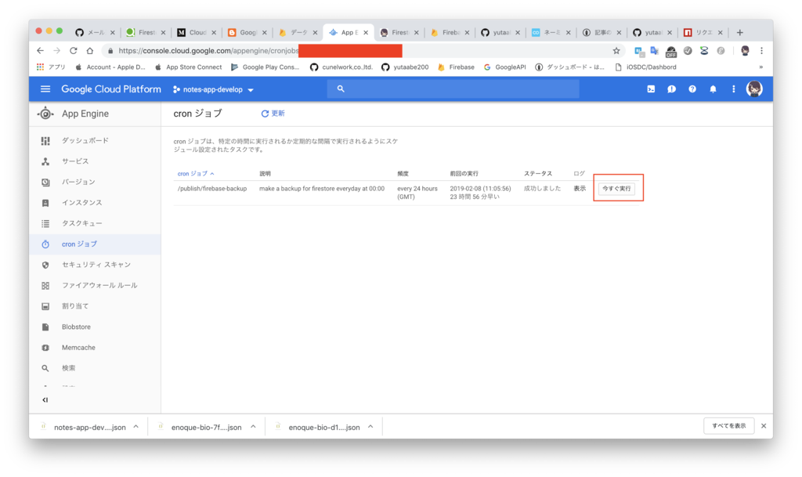Click the search magnifier in the header
The image size is (802, 477).
[341, 89]
